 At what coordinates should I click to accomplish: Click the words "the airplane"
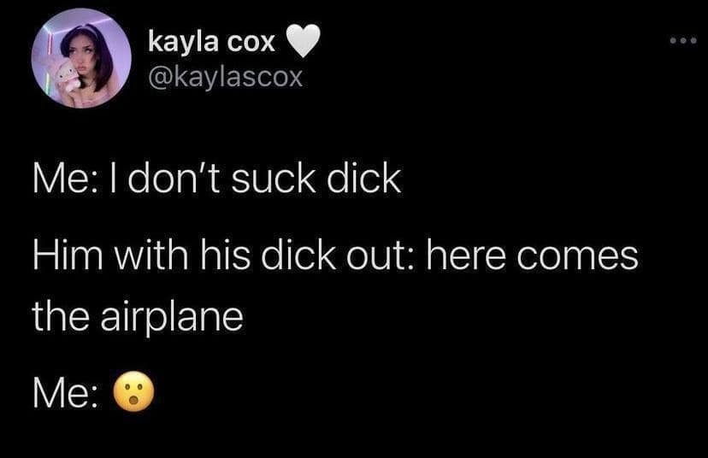click(138, 316)
